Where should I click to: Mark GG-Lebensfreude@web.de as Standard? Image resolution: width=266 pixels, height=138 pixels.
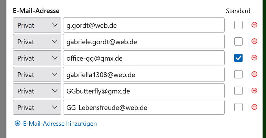click(x=238, y=107)
